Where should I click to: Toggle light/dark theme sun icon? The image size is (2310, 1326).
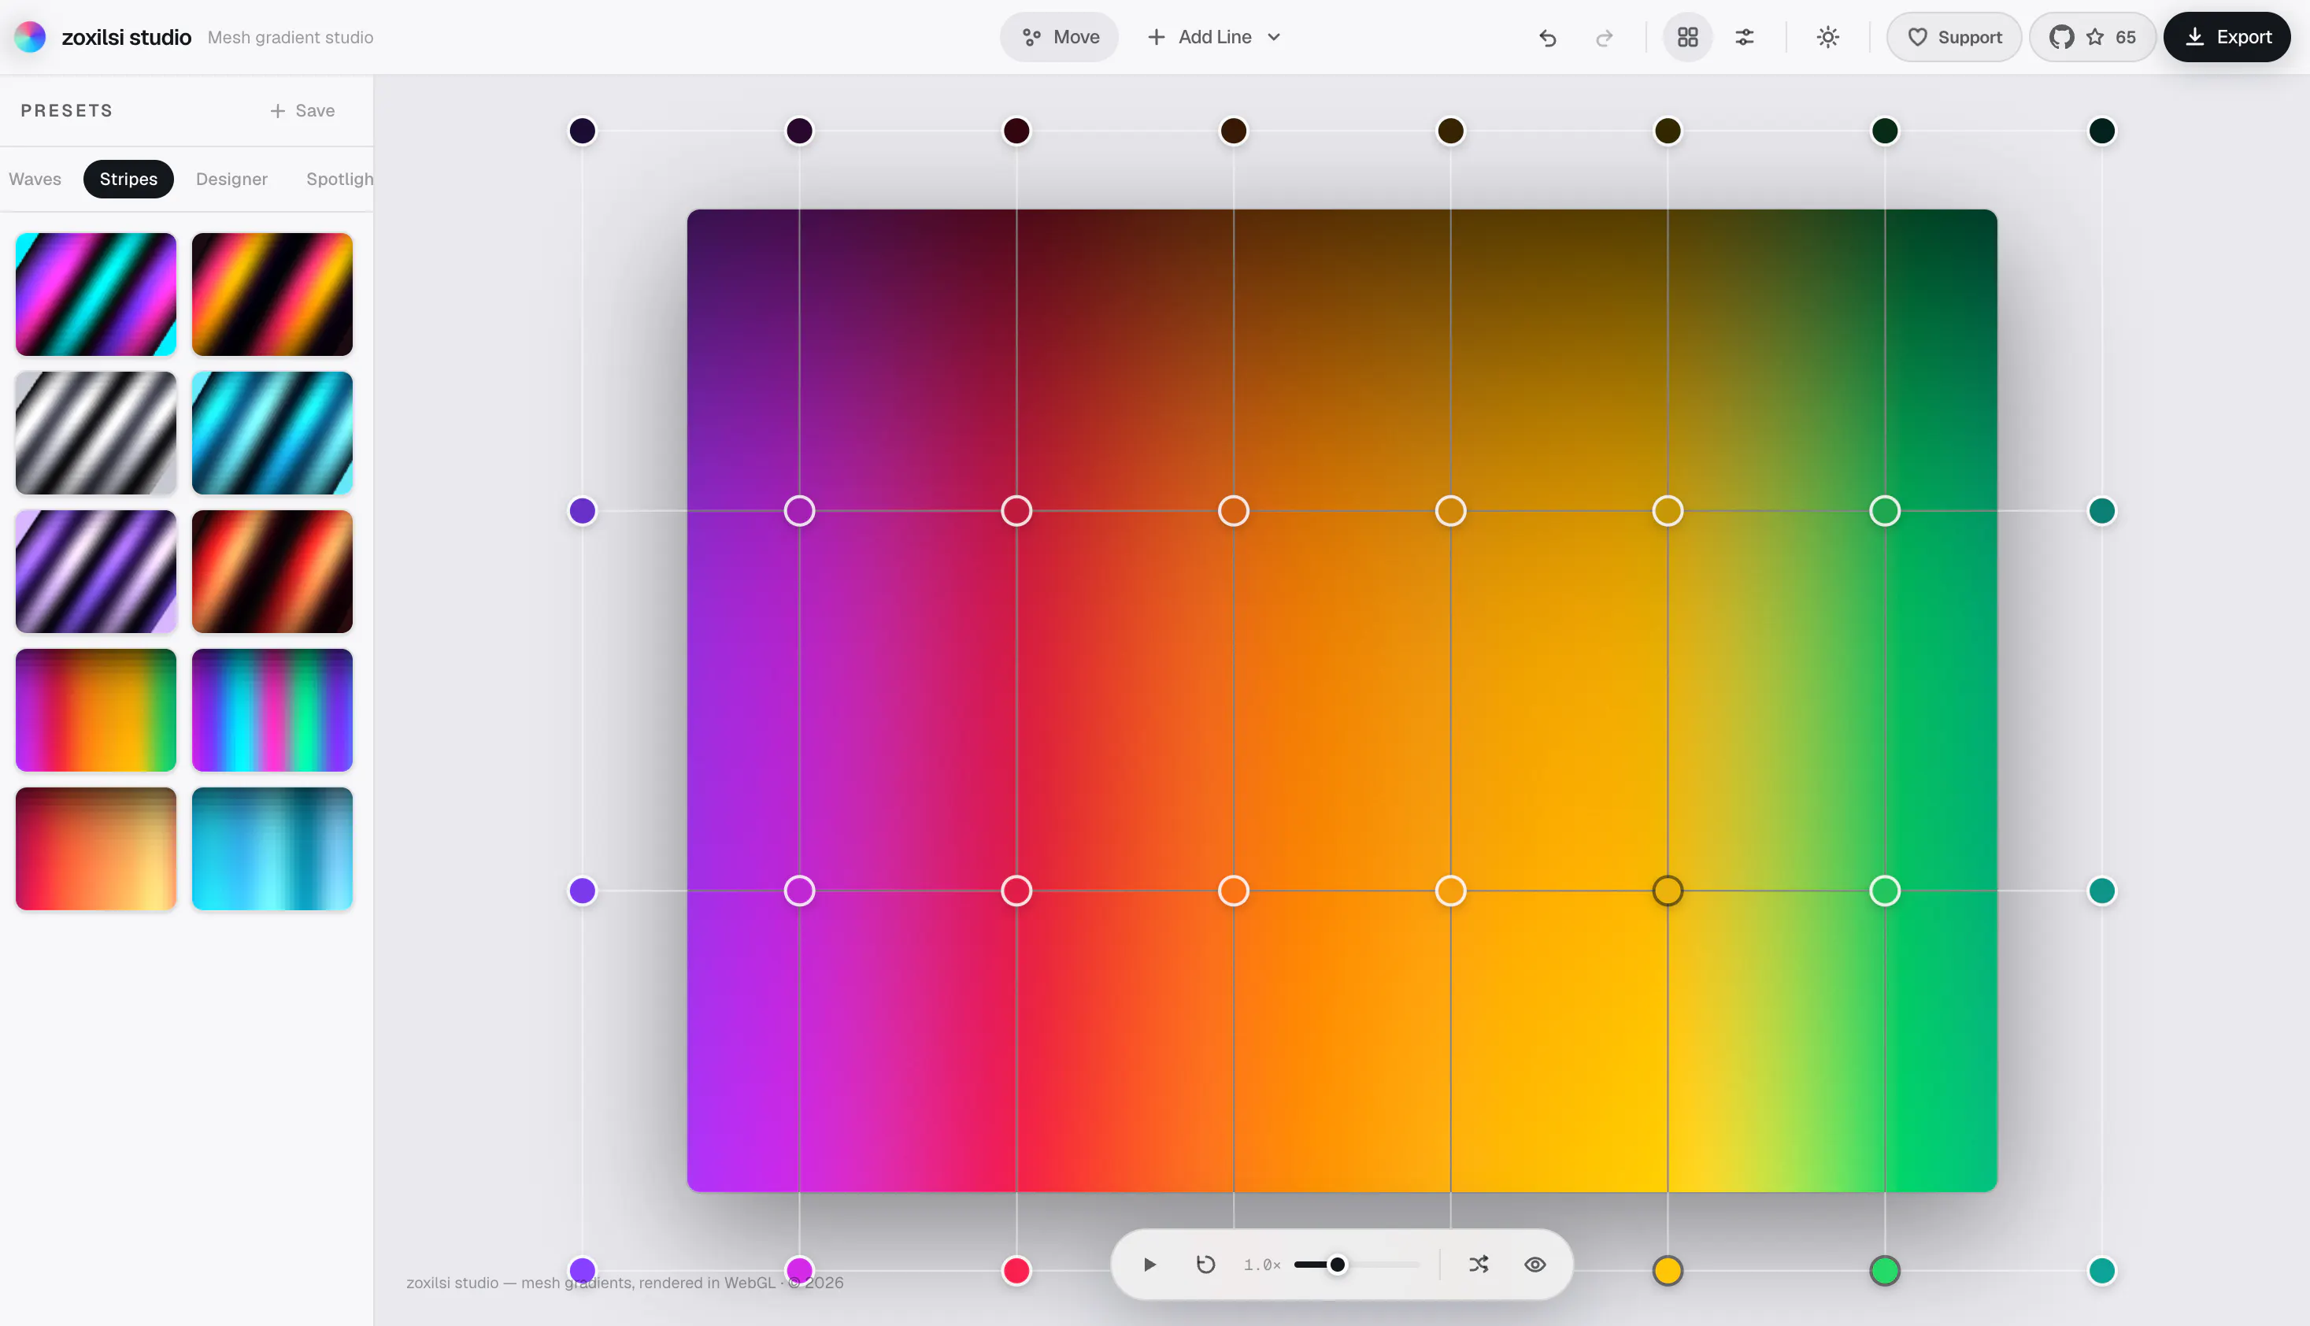click(1827, 37)
